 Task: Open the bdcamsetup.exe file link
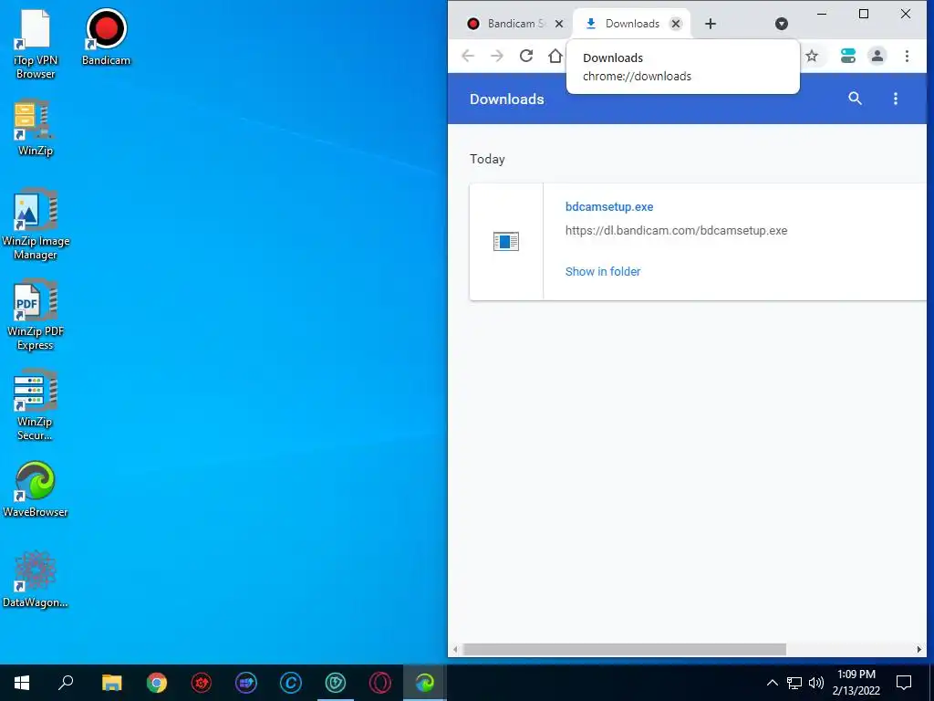pyautogui.click(x=608, y=207)
